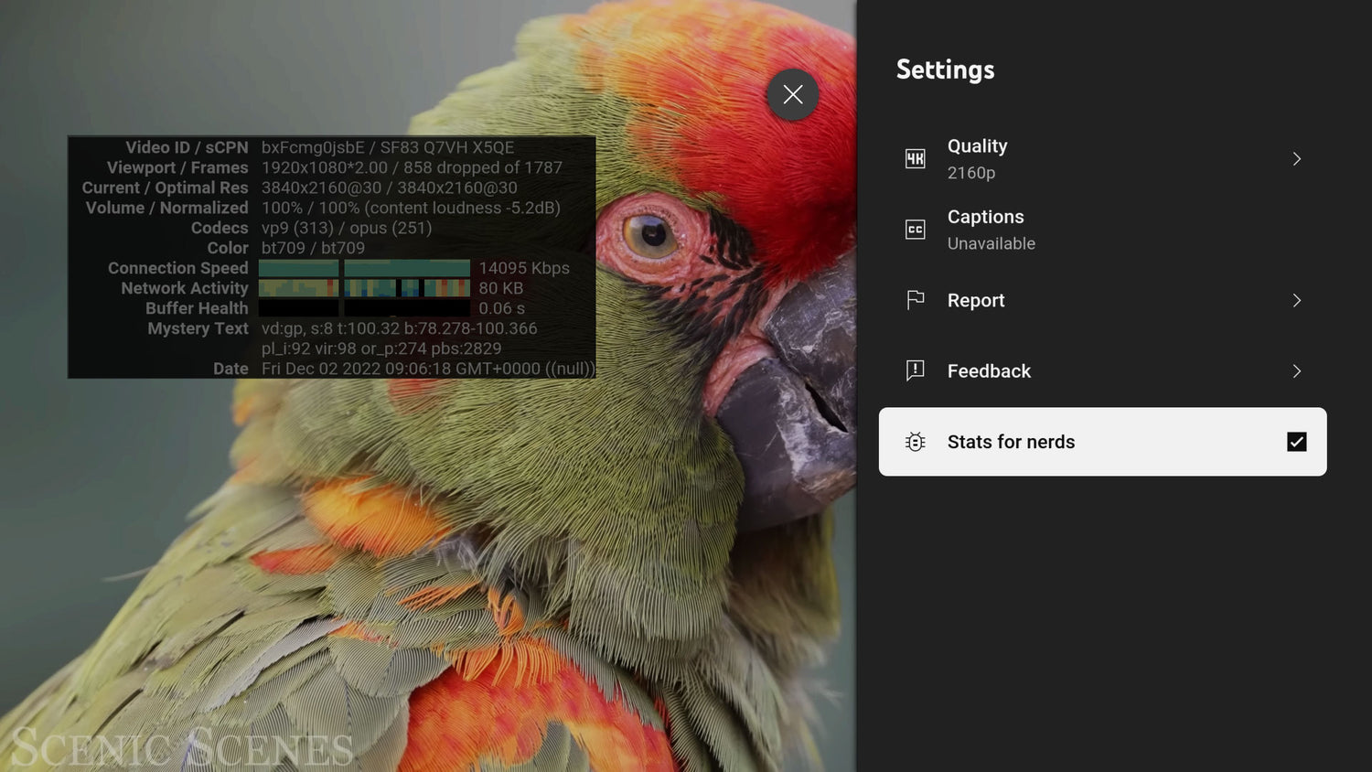The image size is (1372, 772).
Task: Click the 4K Quality icon
Action: [x=915, y=159]
